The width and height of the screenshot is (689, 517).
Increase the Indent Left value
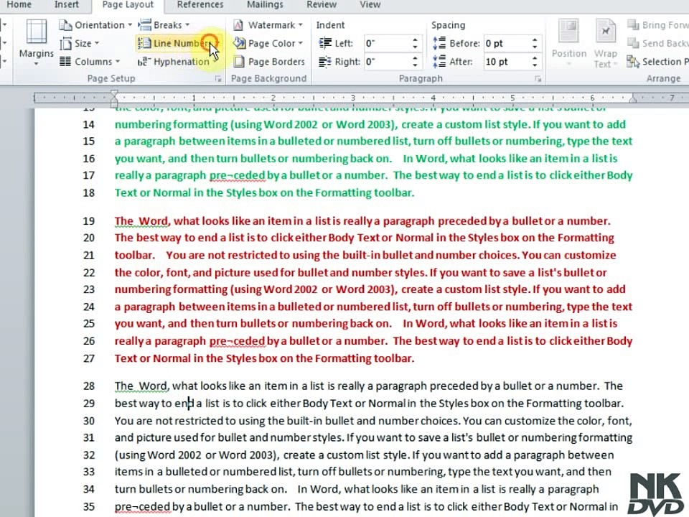[416, 40]
